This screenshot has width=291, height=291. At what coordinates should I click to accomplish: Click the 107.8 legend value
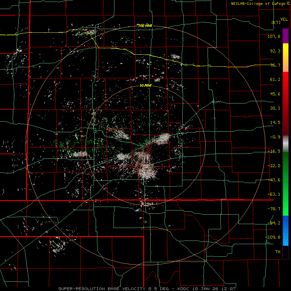pyautogui.click(x=274, y=36)
